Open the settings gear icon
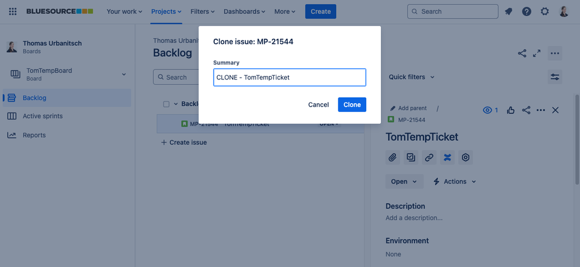Image resolution: width=580 pixels, height=267 pixels. pos(545,12)
